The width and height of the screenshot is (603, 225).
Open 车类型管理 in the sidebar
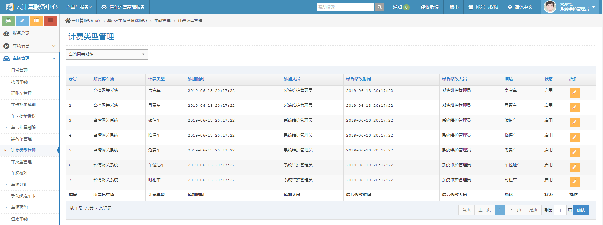point(22,162)
